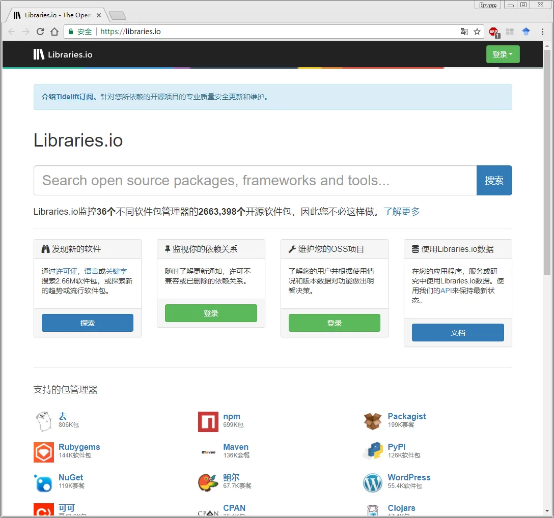Click the blue 探索 explore button

[x=88, y=323]
